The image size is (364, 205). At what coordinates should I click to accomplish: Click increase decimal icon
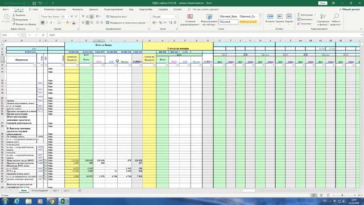pos(171,23)
